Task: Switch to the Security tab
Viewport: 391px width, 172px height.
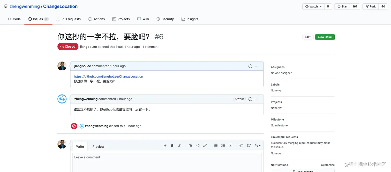Action: [x=165, y=19]
